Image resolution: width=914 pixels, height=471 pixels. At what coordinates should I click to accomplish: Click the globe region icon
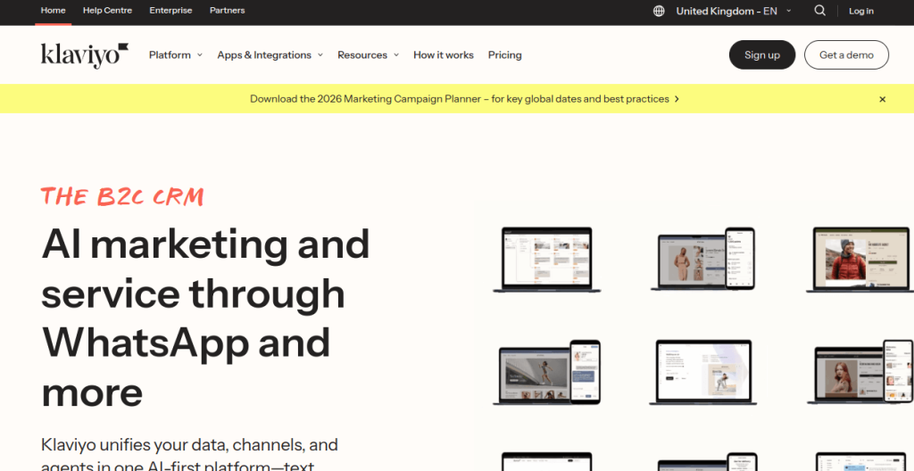659,11
